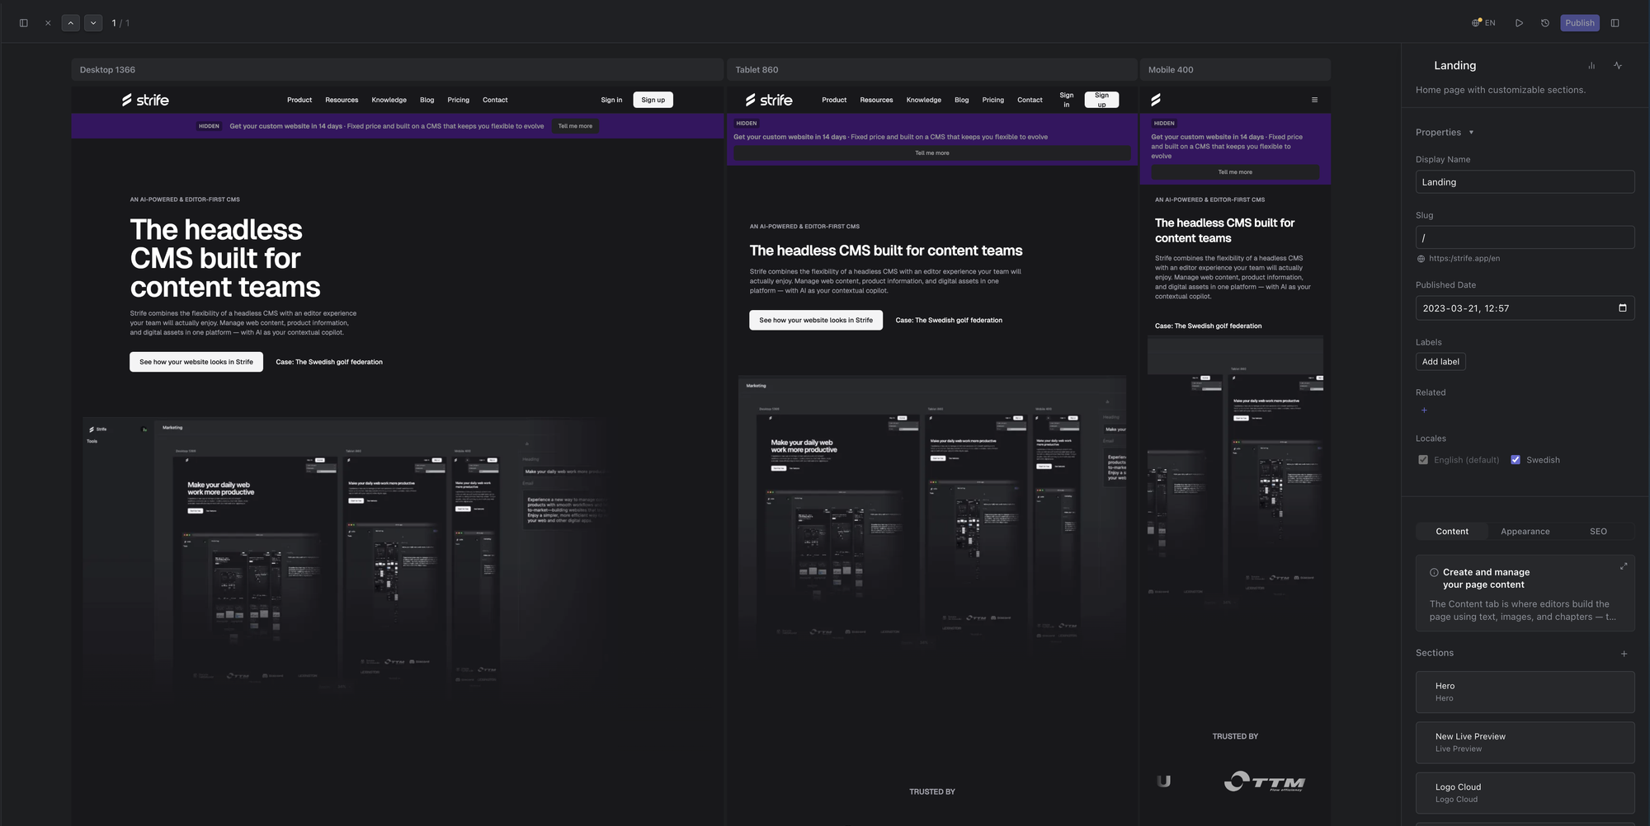1650x826 pixels.
Task: Click the play preview icon
Action: [x=1519, y=23]
